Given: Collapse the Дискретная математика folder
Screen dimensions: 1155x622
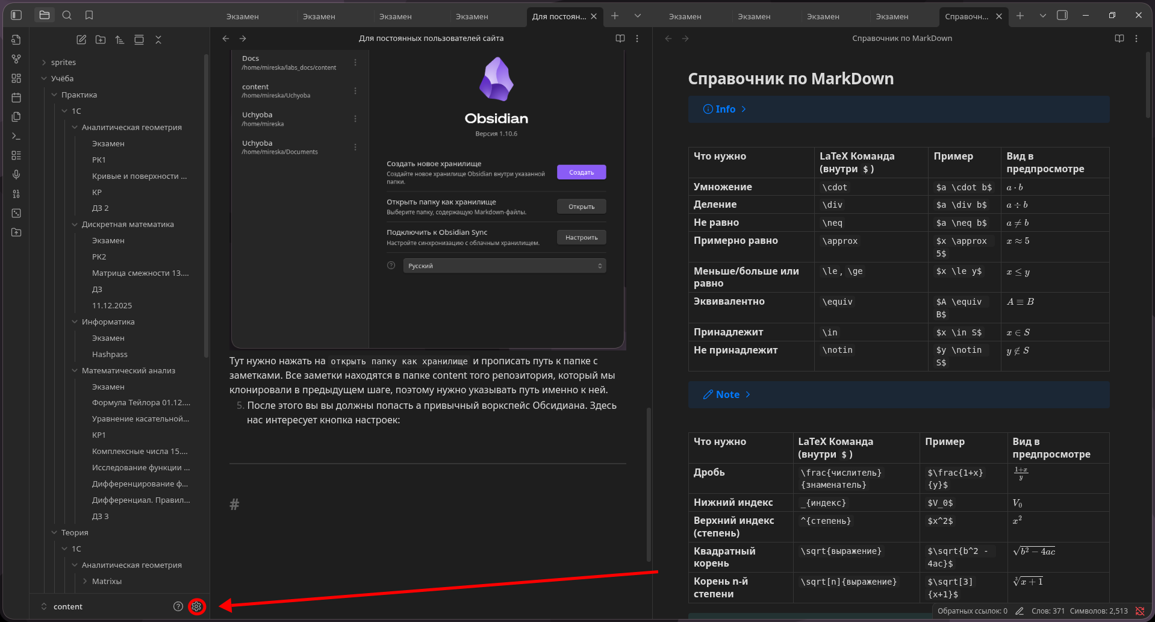Looking at the screenshot, I should [x=128, y=224].
